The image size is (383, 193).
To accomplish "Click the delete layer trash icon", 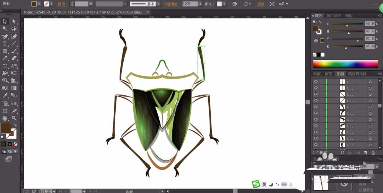I will (x=373, y=153).
